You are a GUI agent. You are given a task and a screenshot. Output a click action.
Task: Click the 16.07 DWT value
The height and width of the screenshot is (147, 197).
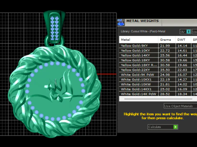182,75
